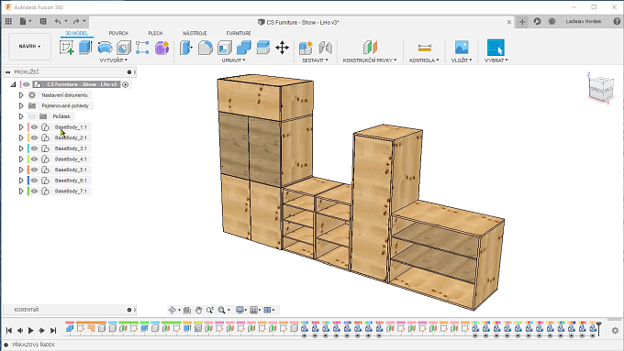This screenshot has height=351, width=624.
Task: Expand the Pojmenované pohledy folder
Action: coord(21,105)
